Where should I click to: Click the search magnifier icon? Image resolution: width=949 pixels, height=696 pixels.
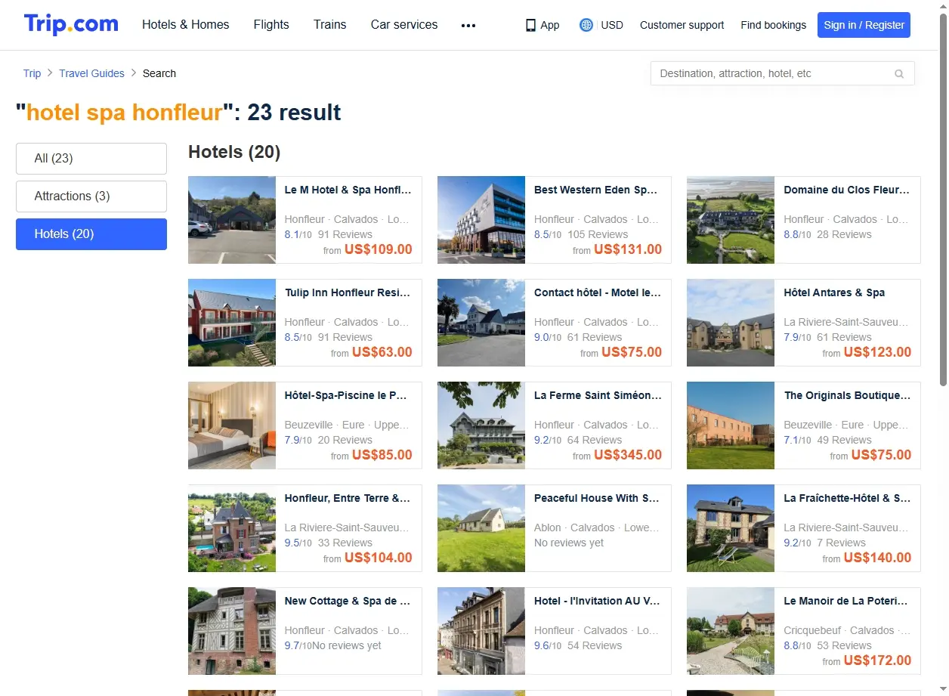coord(899,74)
